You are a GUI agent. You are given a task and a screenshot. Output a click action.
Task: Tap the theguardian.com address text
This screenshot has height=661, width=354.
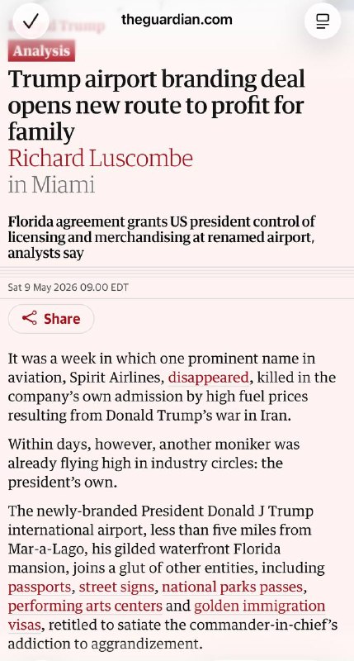177,19
